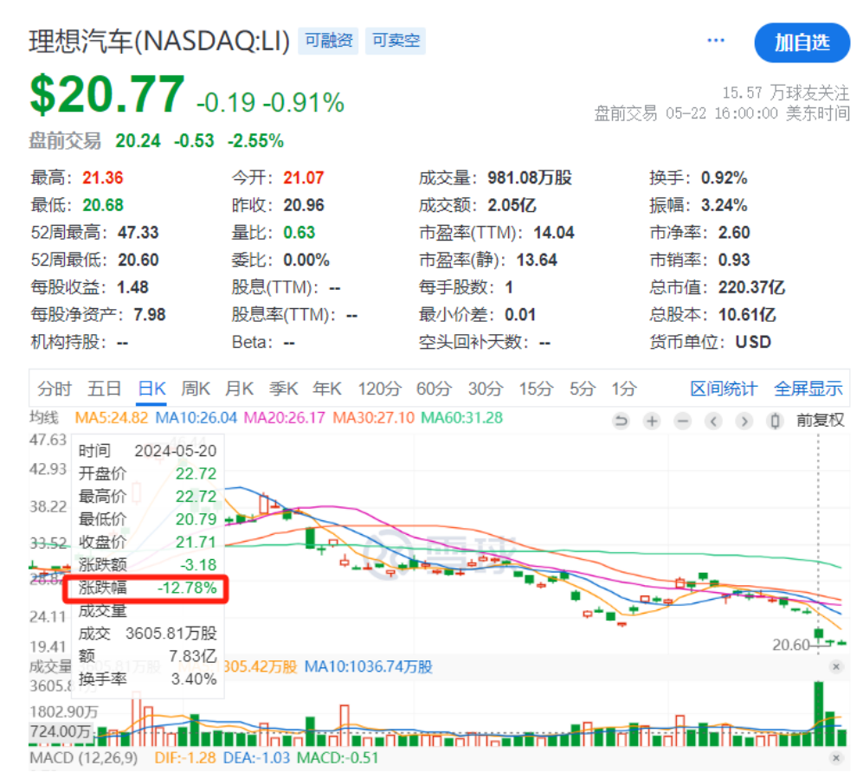Zoom out the chart with minus icon
863x772 pixels.
tap(683, 421)
